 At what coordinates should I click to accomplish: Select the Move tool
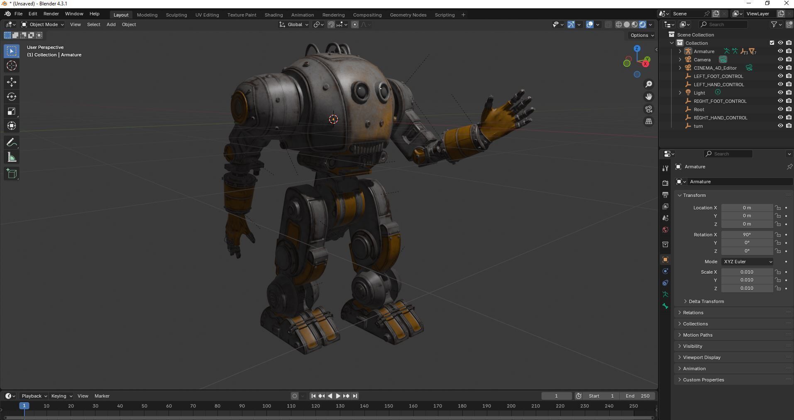[12, 82]
